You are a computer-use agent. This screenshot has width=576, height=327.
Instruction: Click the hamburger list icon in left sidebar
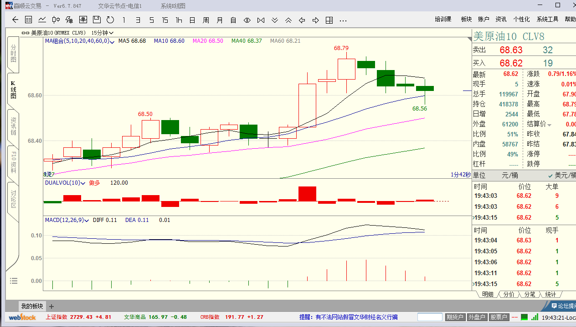point(13,281)
